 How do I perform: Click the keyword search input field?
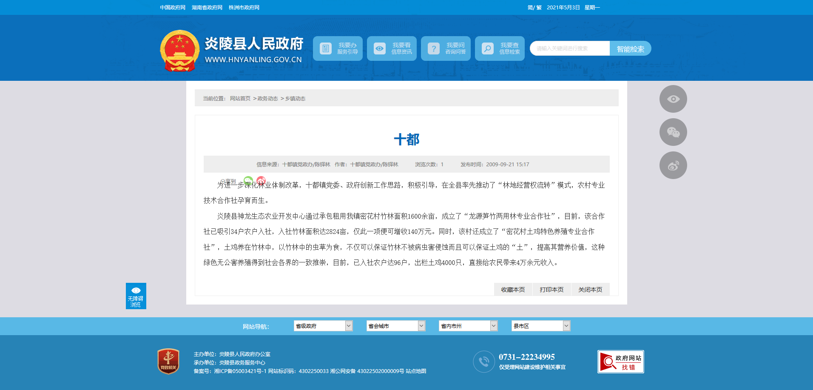point(570,48)
